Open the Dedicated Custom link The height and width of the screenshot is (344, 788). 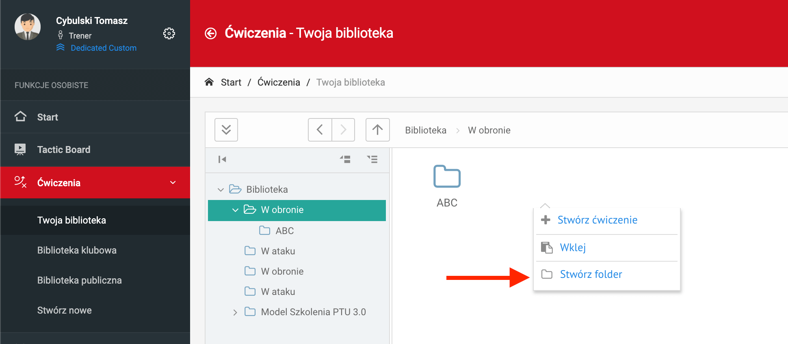coord(103,48)
